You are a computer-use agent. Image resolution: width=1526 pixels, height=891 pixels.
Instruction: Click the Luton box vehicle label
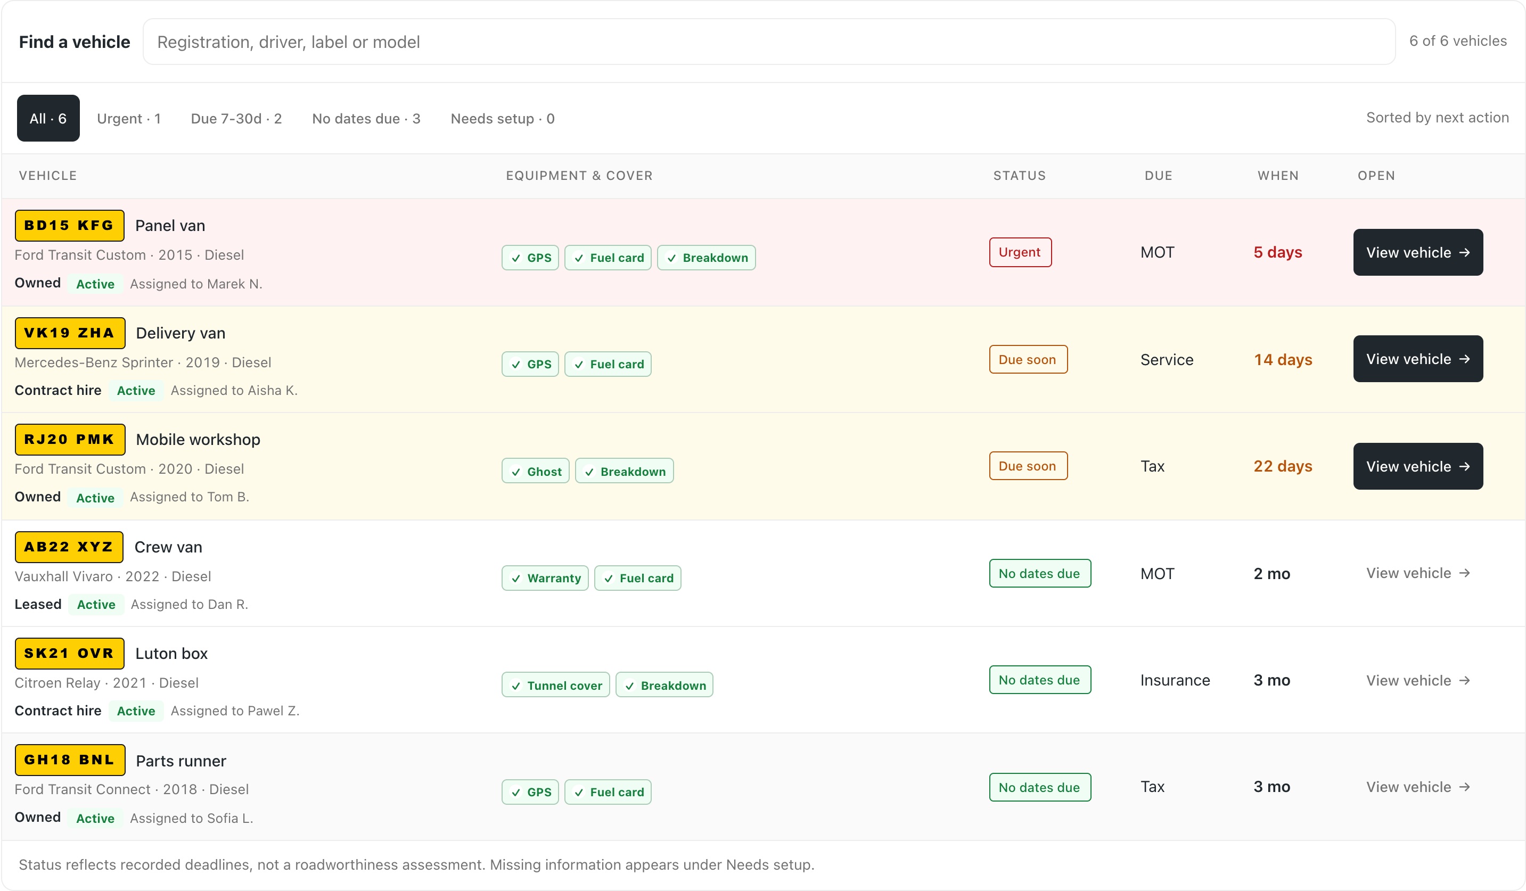171,654
